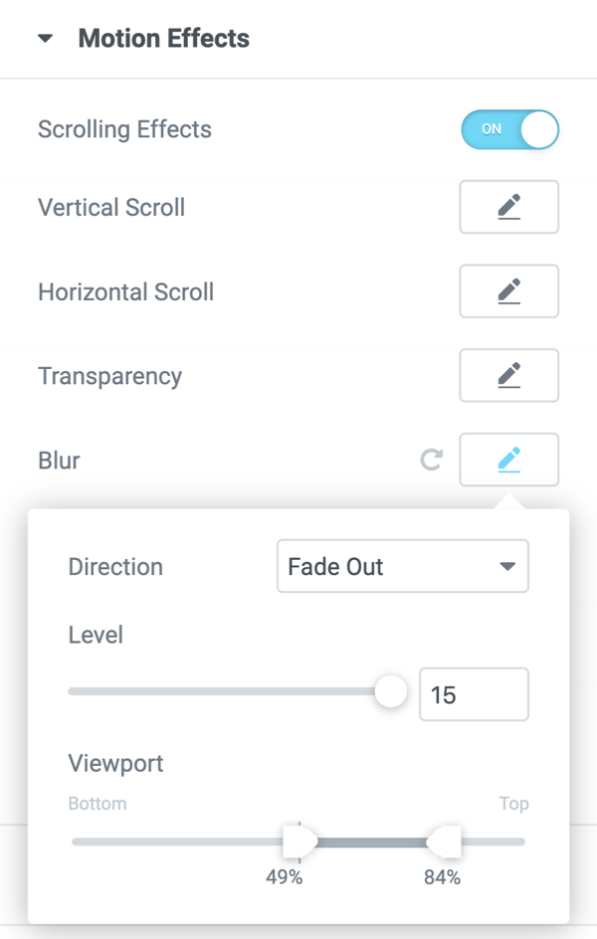Grab the Viewport handle at 49%

(298, 842)
